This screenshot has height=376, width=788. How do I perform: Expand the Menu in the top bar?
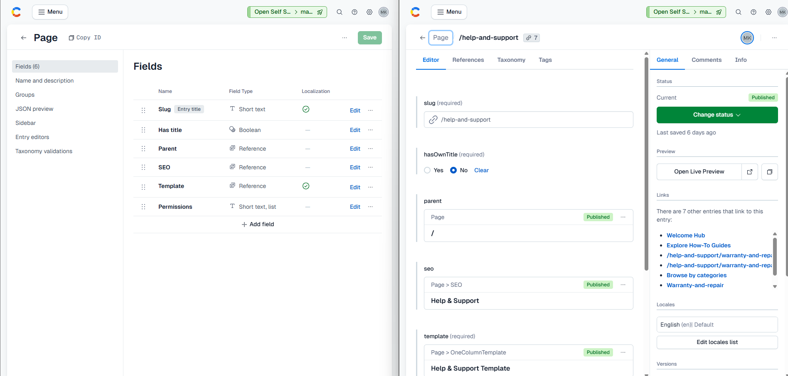[50, 12]
